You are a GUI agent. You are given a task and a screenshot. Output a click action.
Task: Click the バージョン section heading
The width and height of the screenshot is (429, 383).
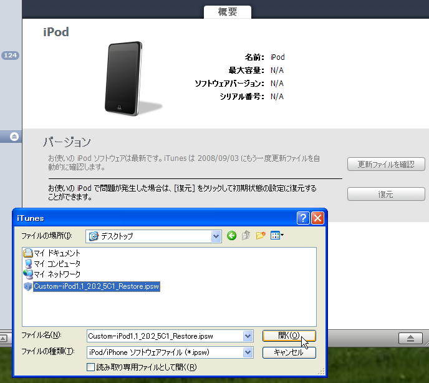click(67, 142)
